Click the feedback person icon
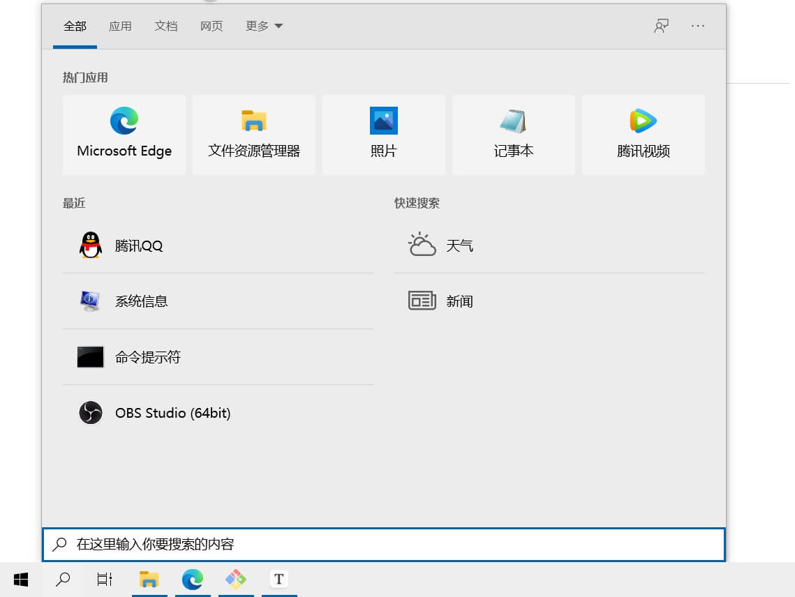Screen dimensions: 795x597 [x=661, y=26]
